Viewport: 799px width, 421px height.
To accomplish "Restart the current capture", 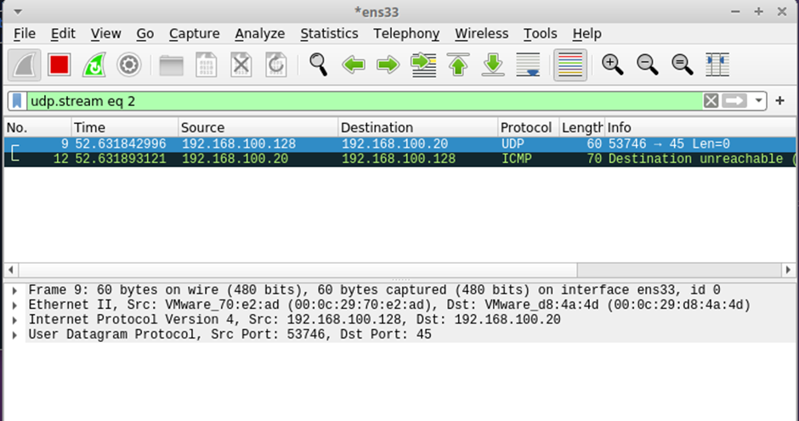I will pos(94,65).
